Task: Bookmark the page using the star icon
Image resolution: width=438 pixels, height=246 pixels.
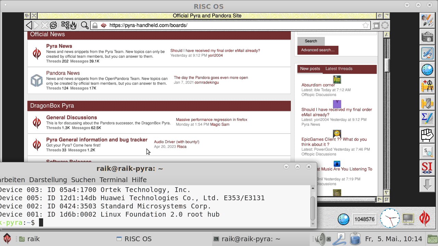Action: click(x=365, y=25)
